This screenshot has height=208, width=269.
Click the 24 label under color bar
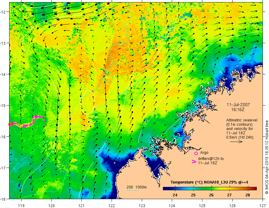tap(175, 195)
